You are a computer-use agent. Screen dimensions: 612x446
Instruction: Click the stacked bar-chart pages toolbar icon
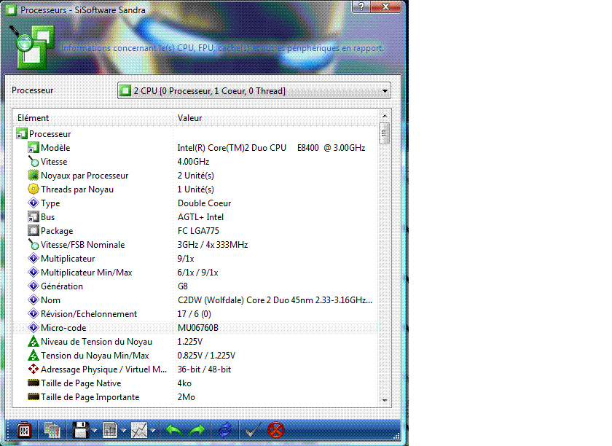coord(52,431)
